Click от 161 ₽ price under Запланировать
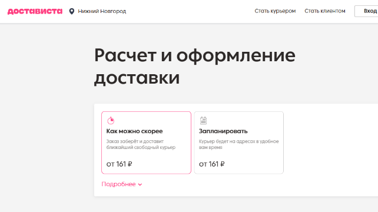378x212 pixels. pos(211,164)
